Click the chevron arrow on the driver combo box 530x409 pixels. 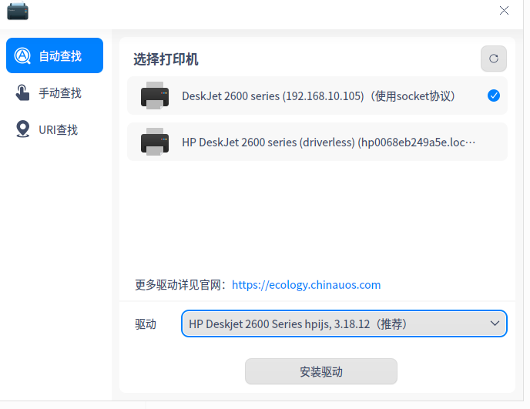tap(495, 324)
